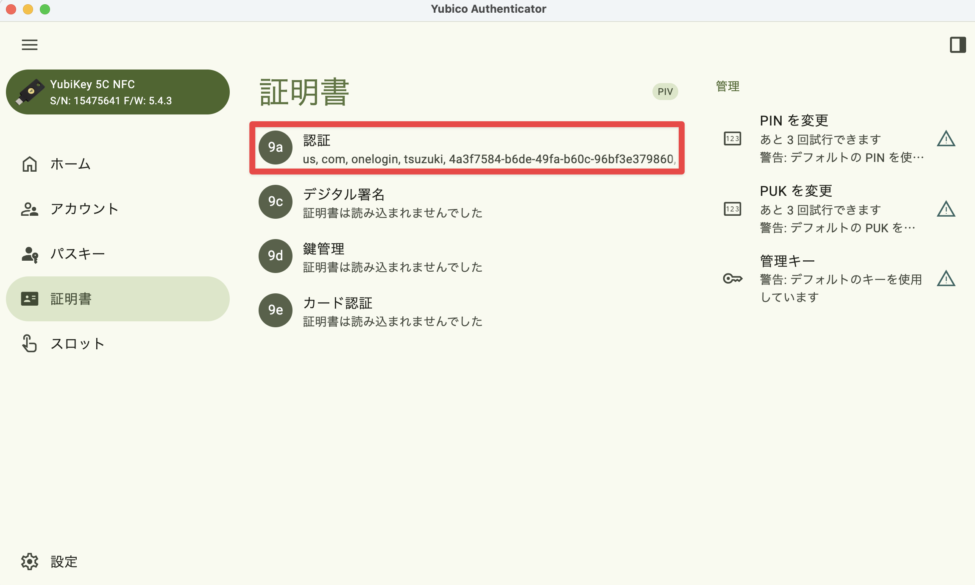Click the 9e slot badge

click(x=276, y=310)
